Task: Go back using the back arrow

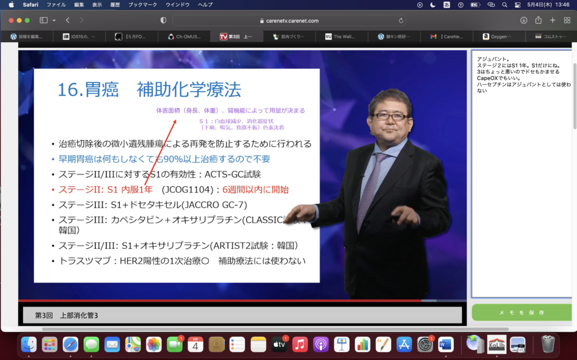Action: (x=68, y=20)
